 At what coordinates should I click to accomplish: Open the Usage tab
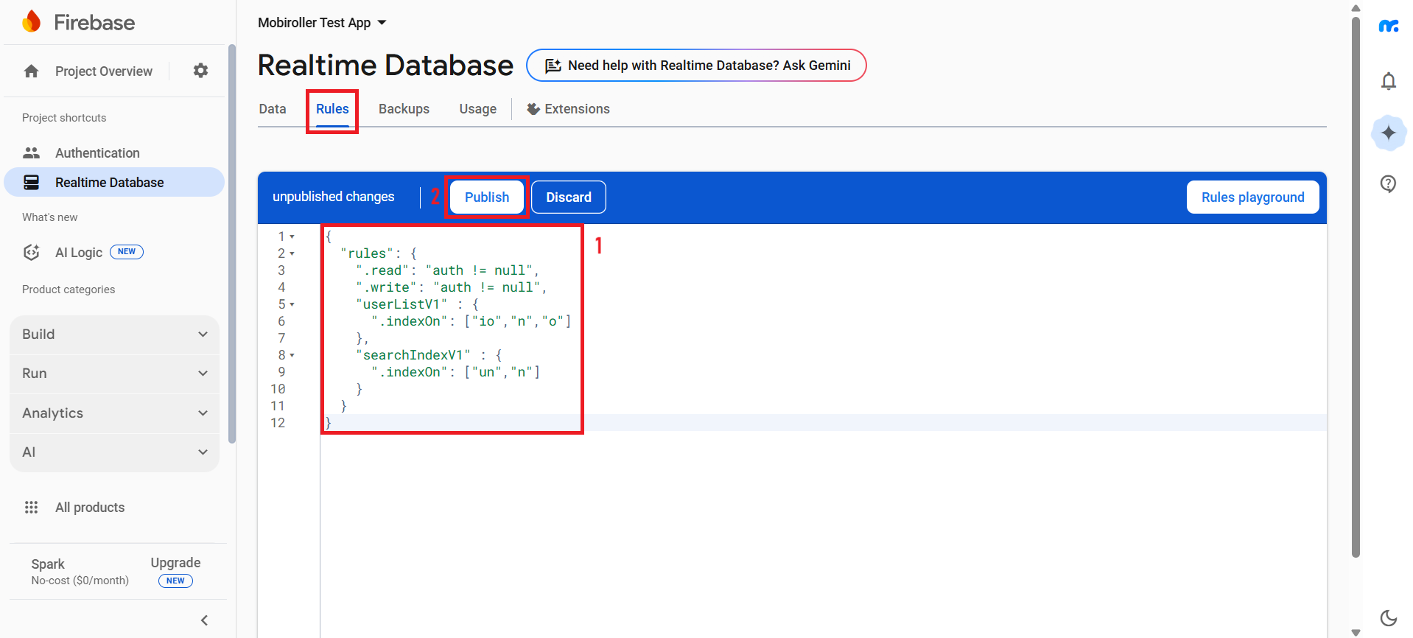(478, 109)
